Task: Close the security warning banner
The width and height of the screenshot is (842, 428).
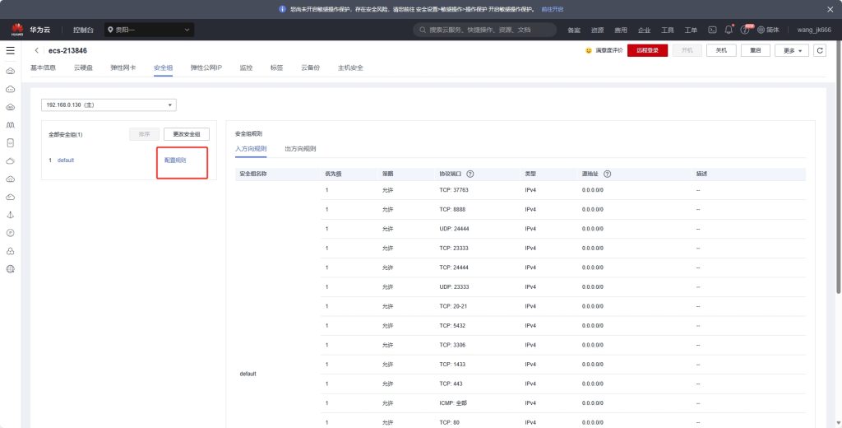Action: click(830, 10)
